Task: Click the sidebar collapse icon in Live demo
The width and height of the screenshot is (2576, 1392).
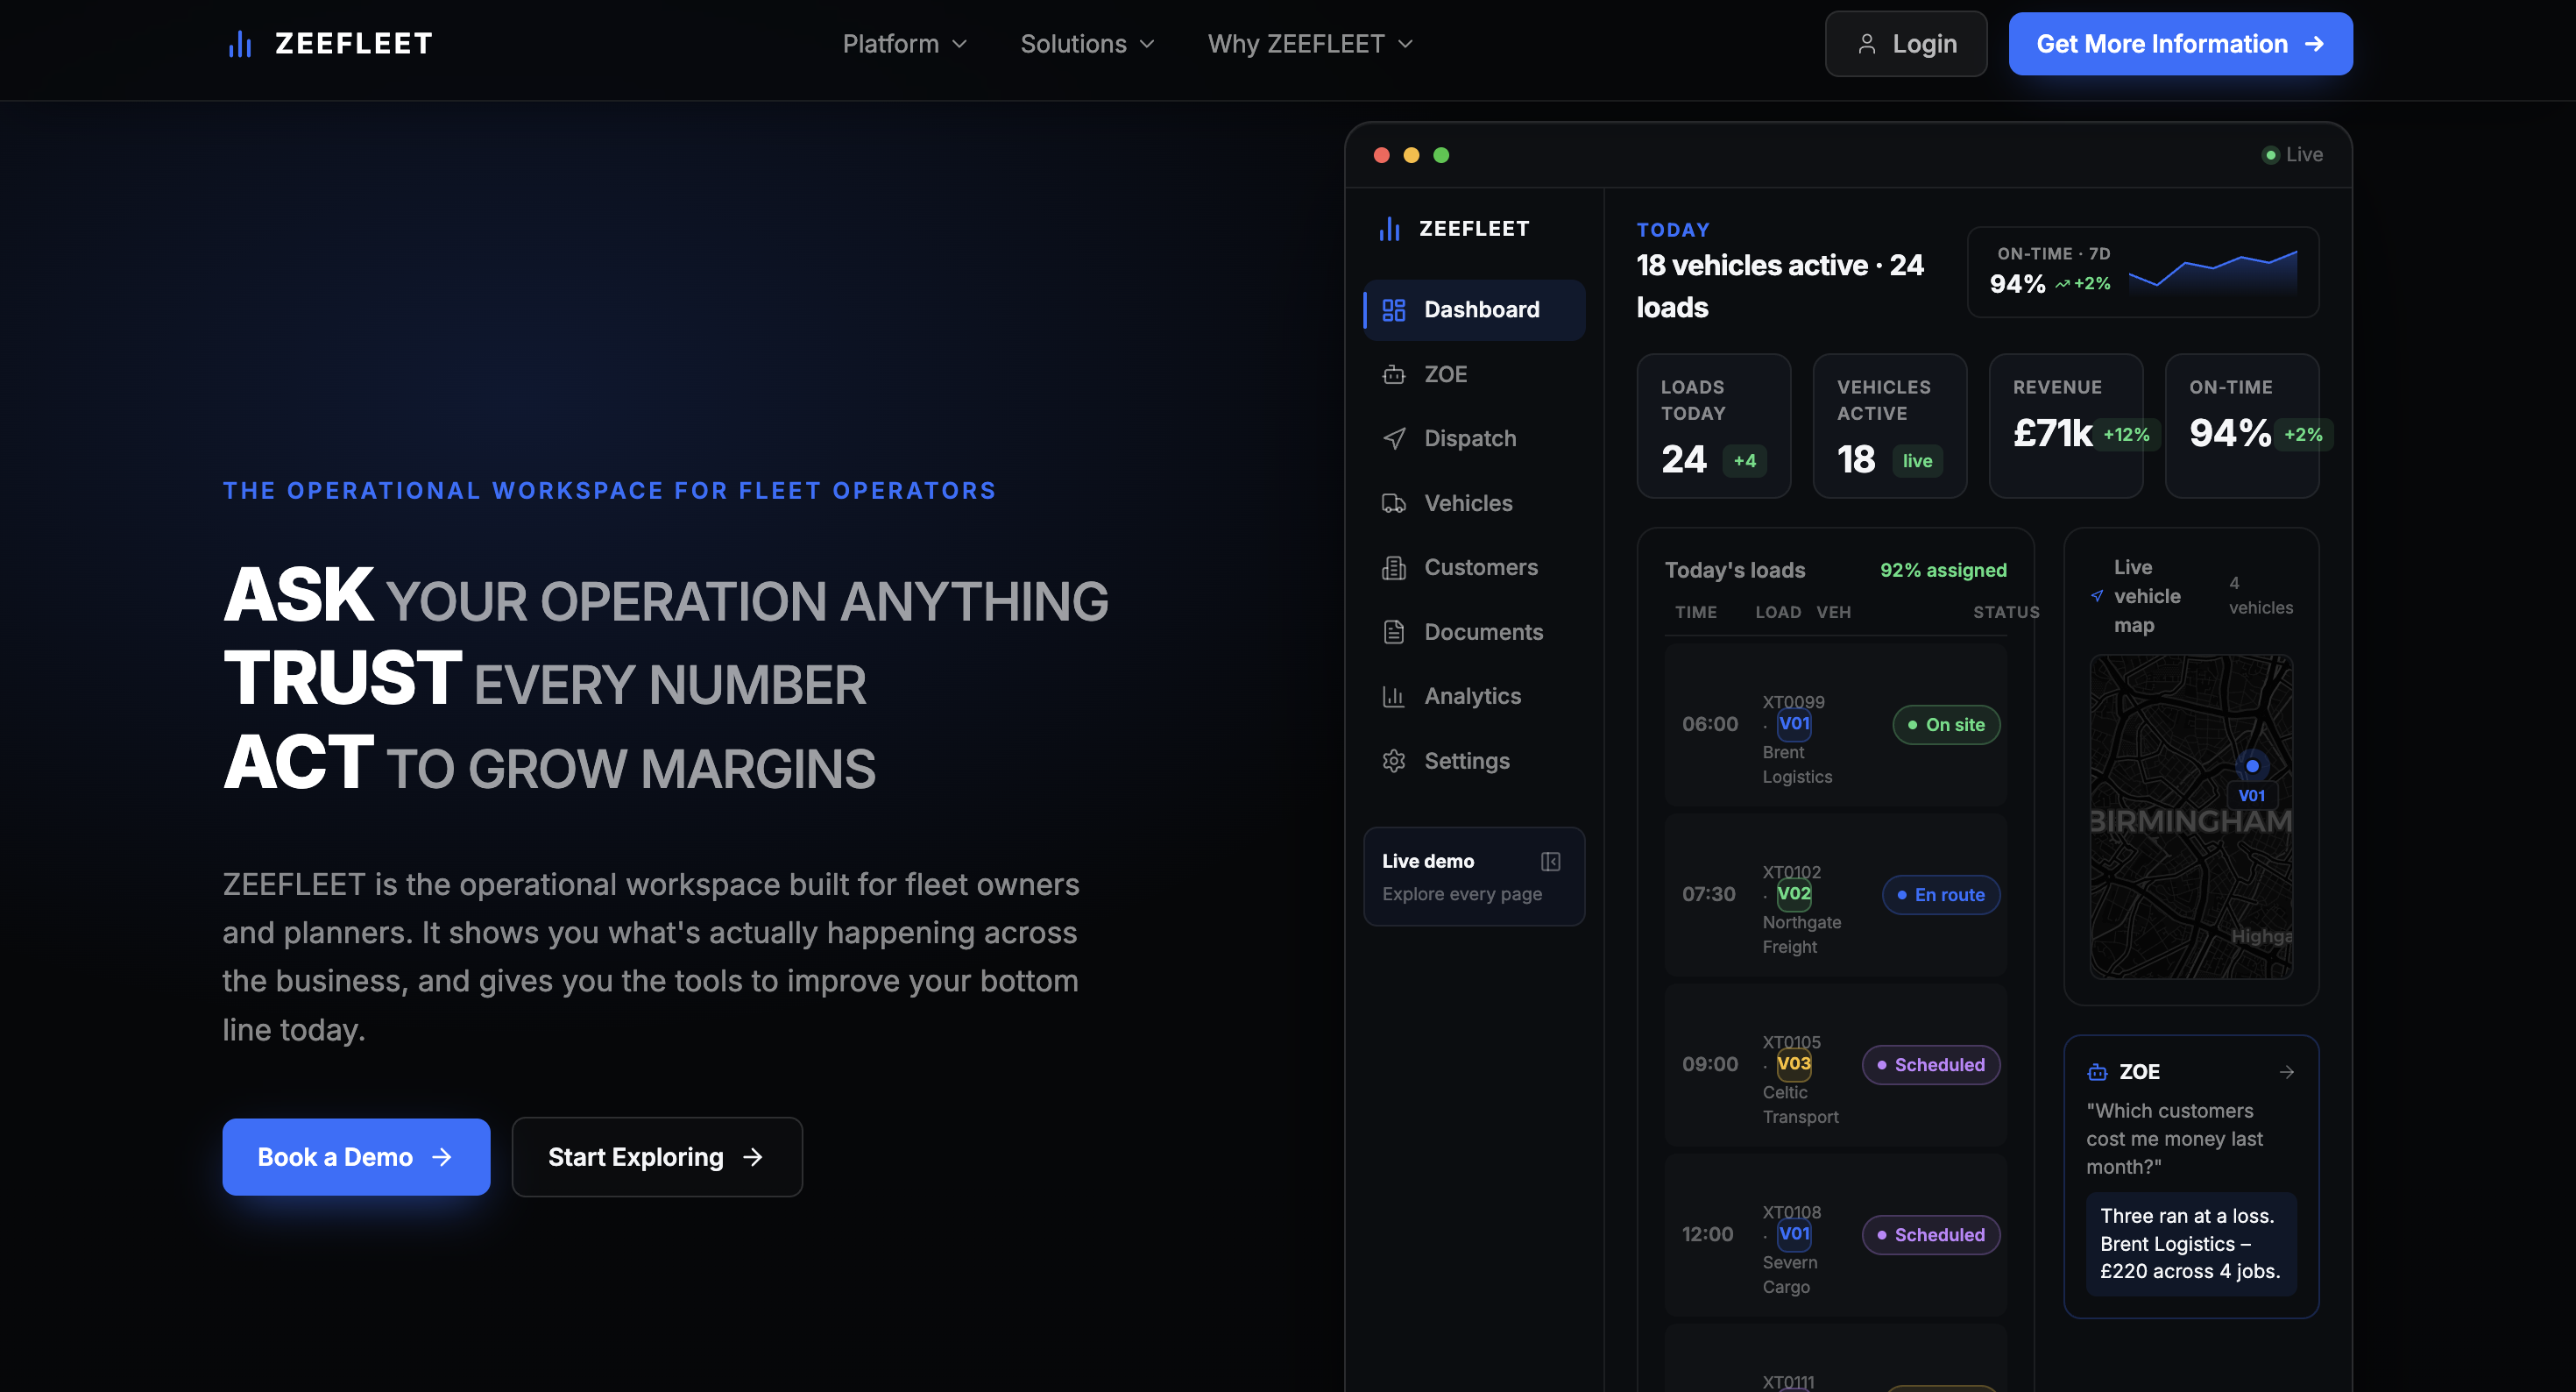Action: [1550, 861]
